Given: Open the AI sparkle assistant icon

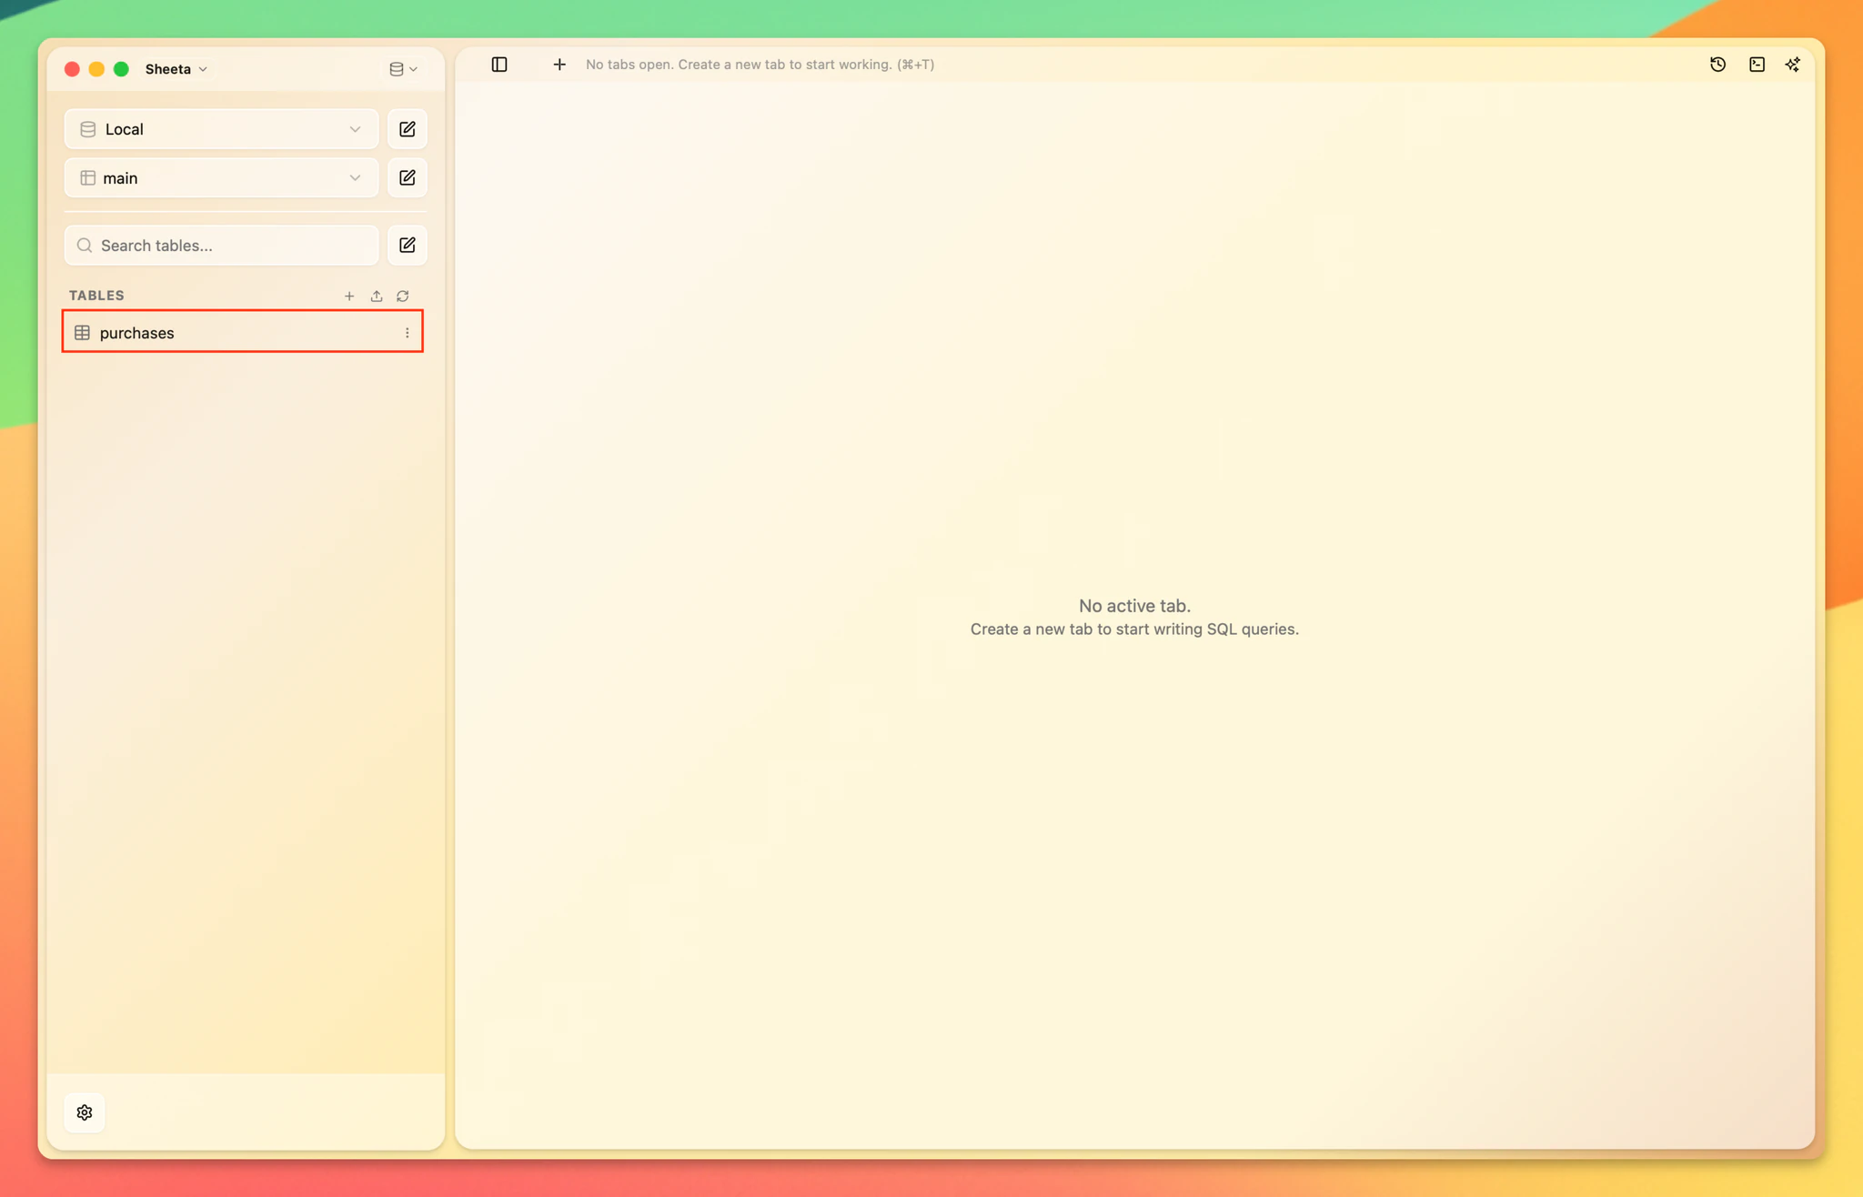Looking at the screenshot, I should pyautogui.click(x=1792, y=65).
